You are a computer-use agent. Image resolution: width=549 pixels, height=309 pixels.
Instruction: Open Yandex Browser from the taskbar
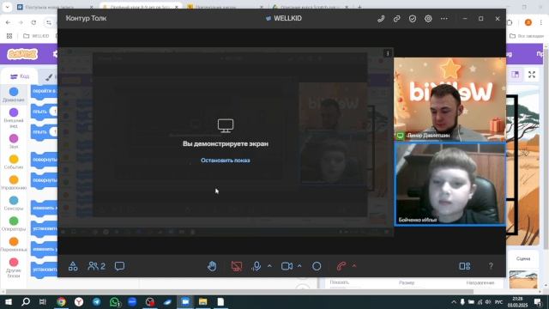[79, 301]
